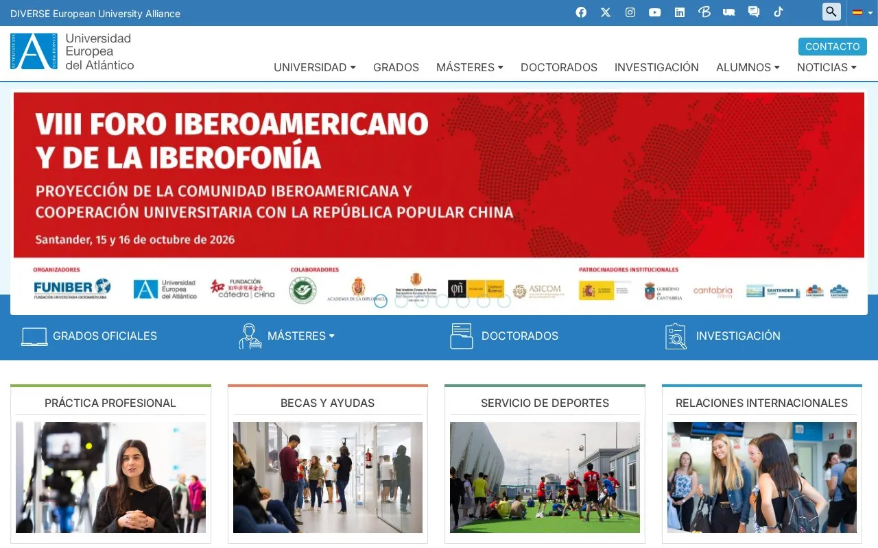Viewport: 878px width, 548px height.
Task: Open DOCTORADOS in the top navigation
Action: [x=559, y=67]
